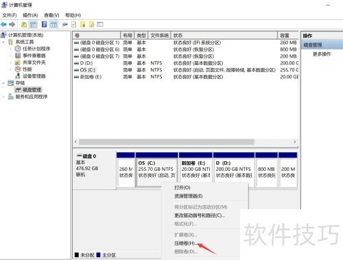Select the 共享文件夹 icon in tree
Screen dimensions: 343x260
point(18,62)
